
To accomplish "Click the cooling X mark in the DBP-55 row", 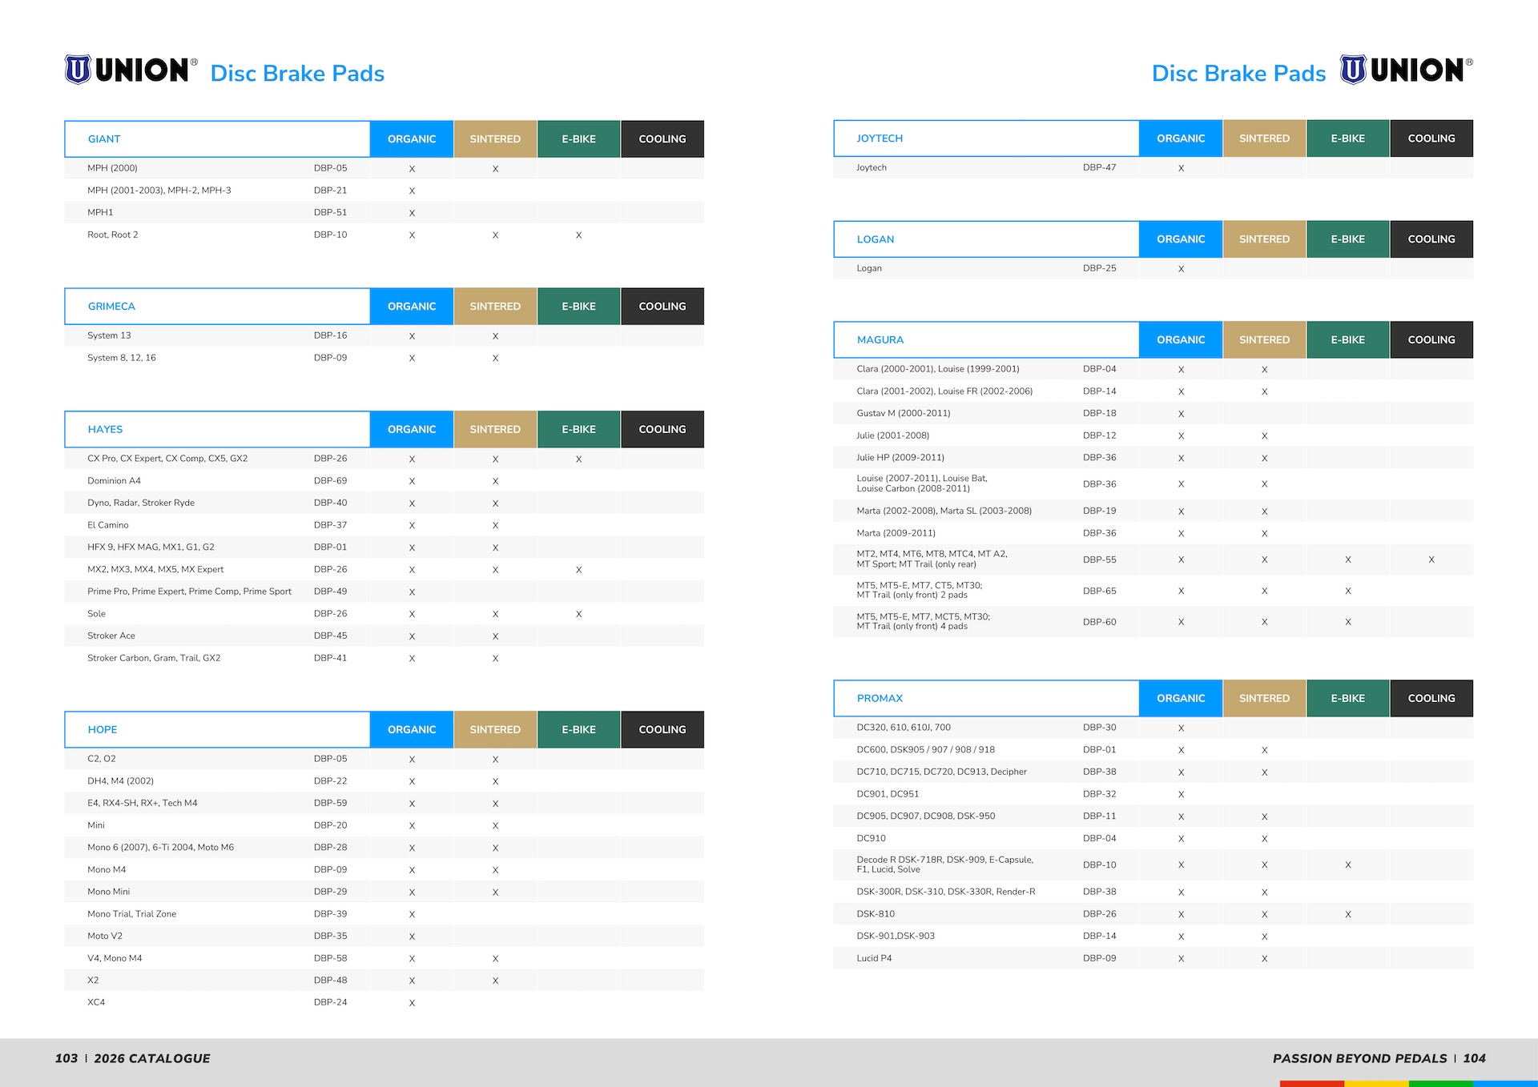I will coord(1431,560).
